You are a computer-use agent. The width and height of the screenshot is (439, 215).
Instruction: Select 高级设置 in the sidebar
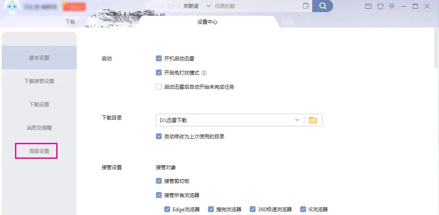click(39, 151)
